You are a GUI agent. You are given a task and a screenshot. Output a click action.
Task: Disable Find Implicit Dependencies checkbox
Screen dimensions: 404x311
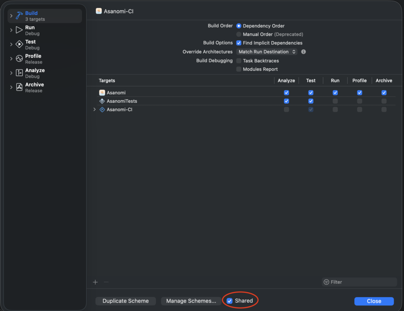point(239,43)
